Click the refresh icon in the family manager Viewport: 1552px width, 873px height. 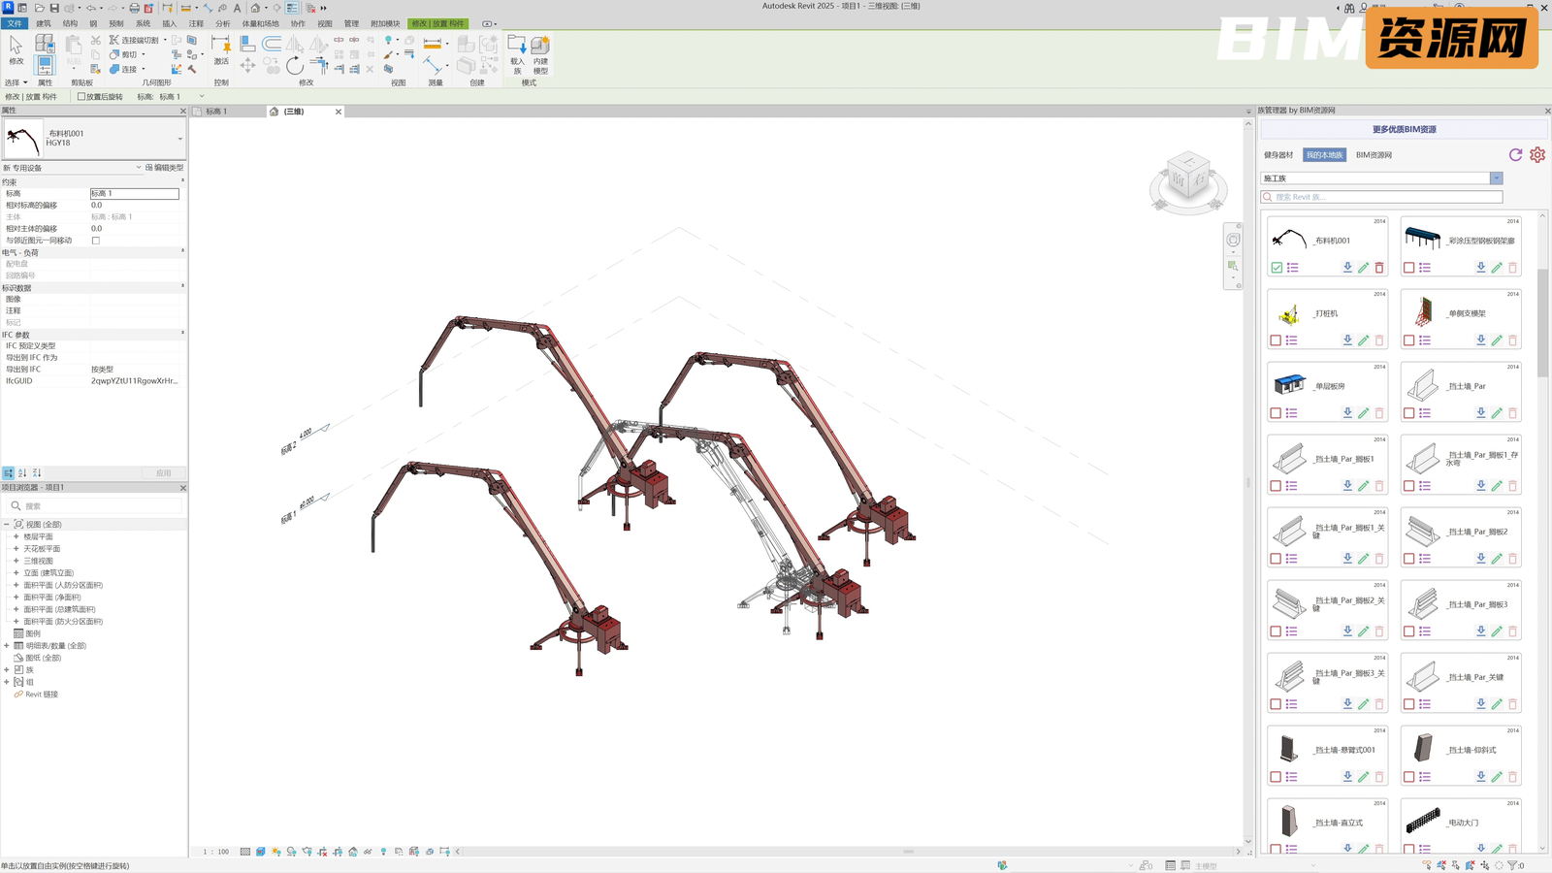point(1515,154)
